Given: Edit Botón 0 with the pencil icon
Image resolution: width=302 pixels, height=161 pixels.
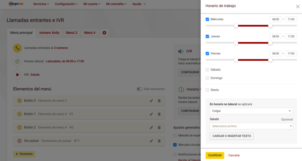Looking at the screenshot, I should [x=151, y=101].
